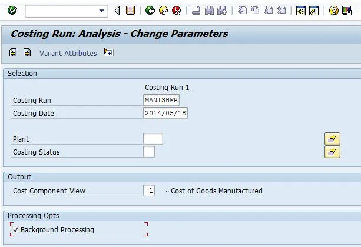Click the Costing Date label

(x=34, y=114)
